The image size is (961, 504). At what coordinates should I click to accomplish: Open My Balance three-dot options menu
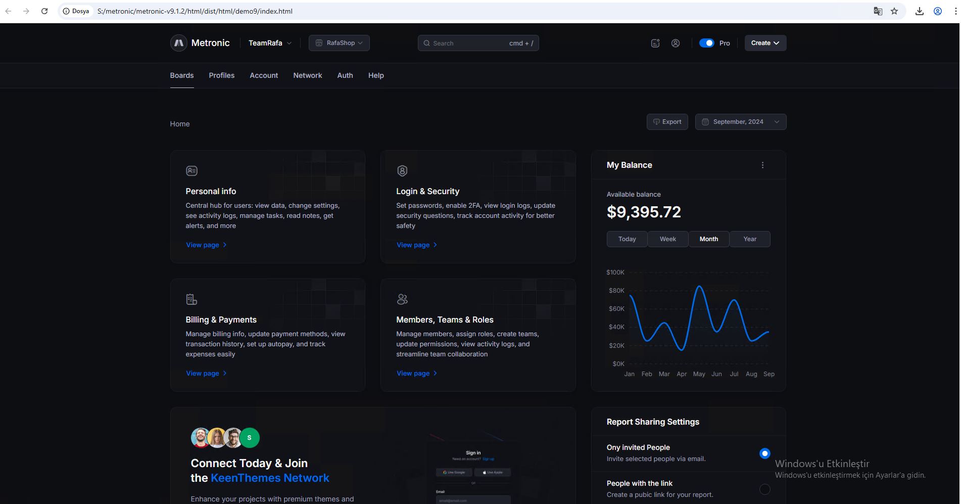click(762, 165)
